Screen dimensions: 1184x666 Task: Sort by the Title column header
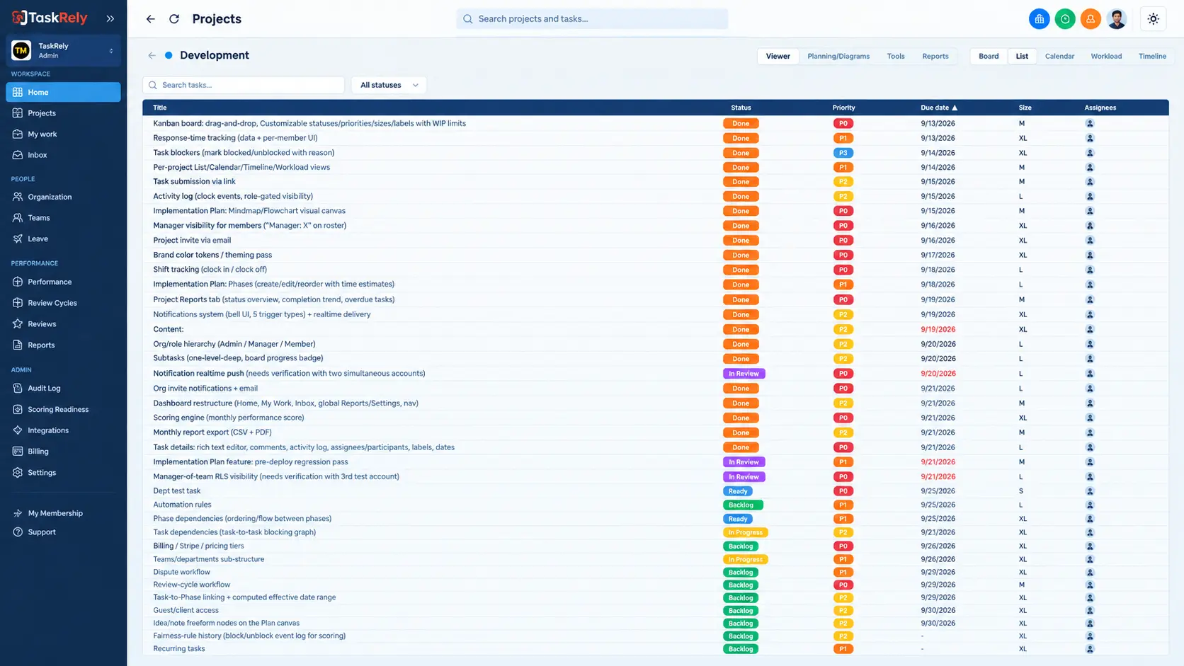(160, 108)
